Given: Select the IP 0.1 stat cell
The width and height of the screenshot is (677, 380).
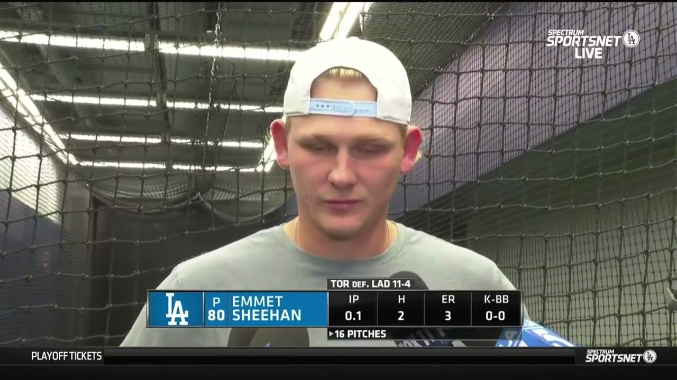Looking at the screenshot, I should click(354, 308).
